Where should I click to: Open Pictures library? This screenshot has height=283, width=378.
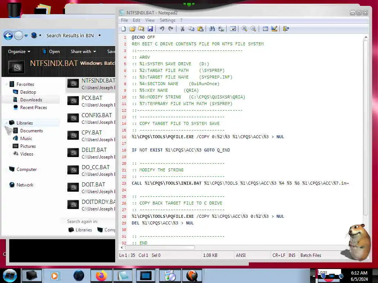point(28,146)
